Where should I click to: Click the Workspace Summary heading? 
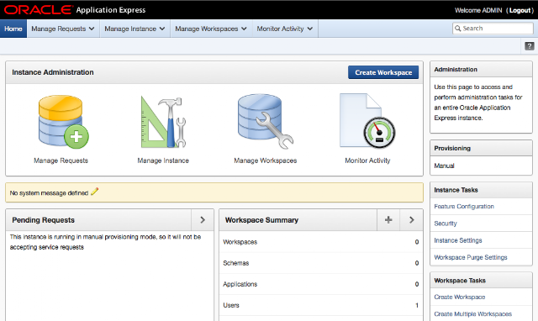(261, 220)
